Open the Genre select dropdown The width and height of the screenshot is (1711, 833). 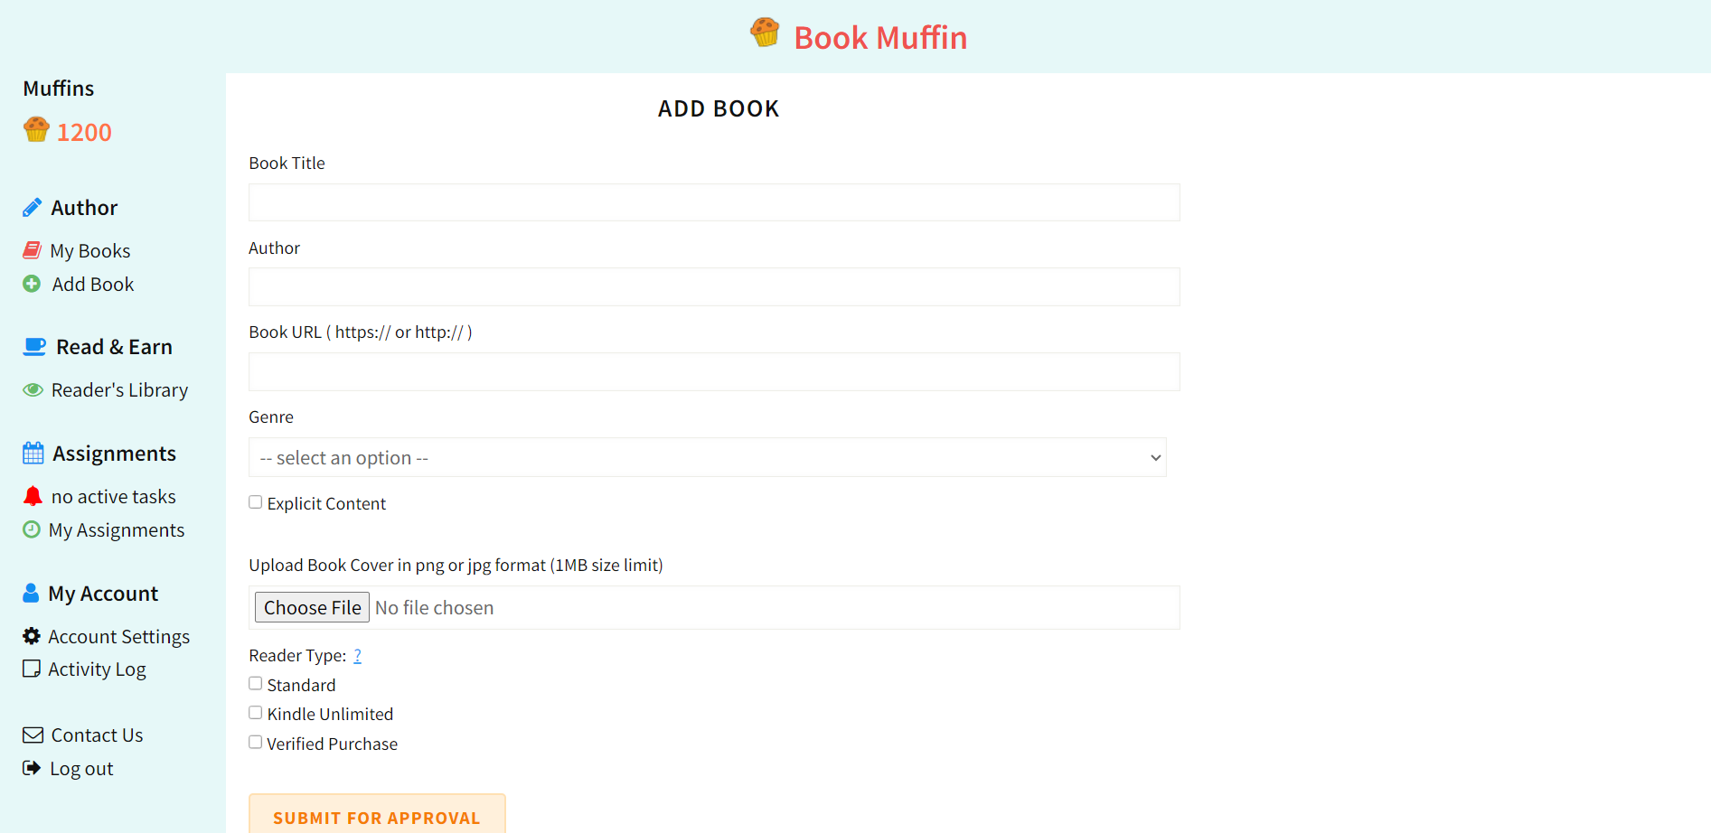click(708, 457)
